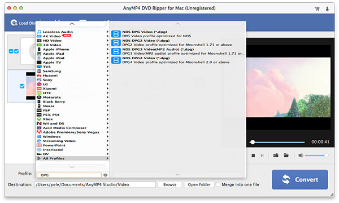This screenshot has width=339, height=203.
Task: Click the Streaming Video icon
Action: [x=39, y=141]
